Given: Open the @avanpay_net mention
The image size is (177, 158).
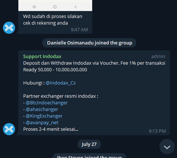Looking at the screenshot, I should point(42,123).
